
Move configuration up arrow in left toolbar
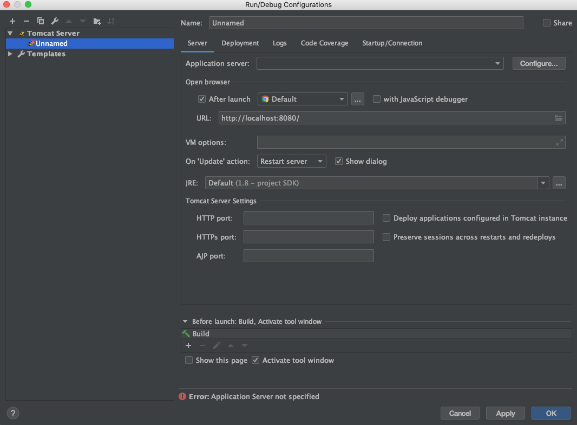(69, 21)
